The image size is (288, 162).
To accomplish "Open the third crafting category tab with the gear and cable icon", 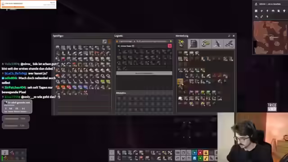I will [205, 44].
